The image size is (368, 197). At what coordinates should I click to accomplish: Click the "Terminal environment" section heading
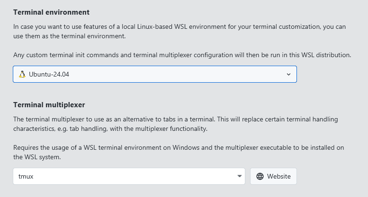tap(51, 12)
